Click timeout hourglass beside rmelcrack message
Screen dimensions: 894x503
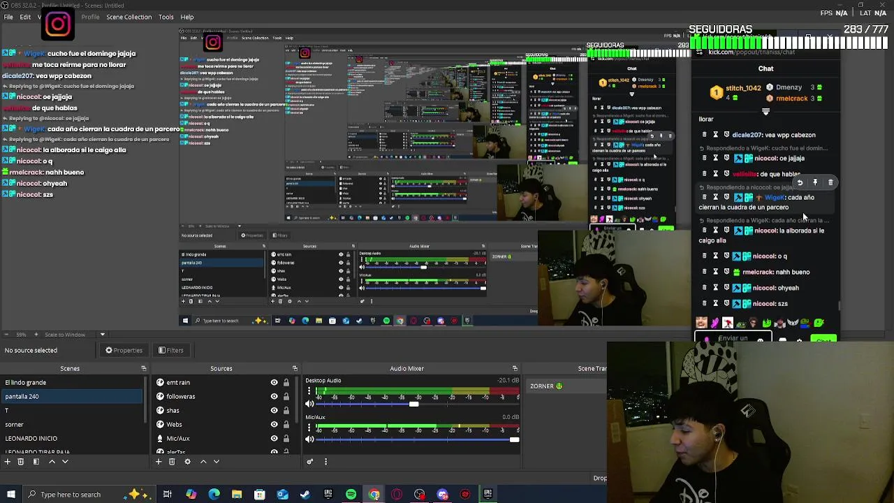pos(715,272)
